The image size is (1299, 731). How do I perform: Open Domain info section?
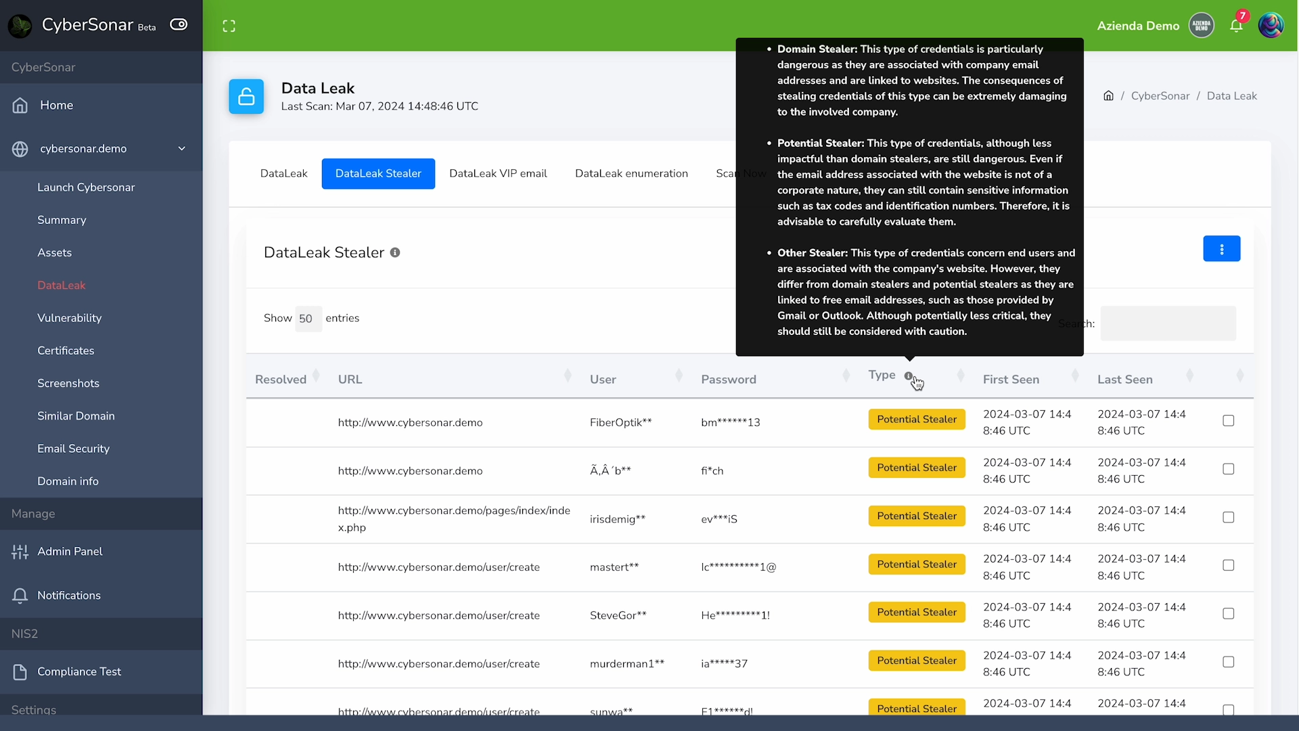(x=68, y=481)
